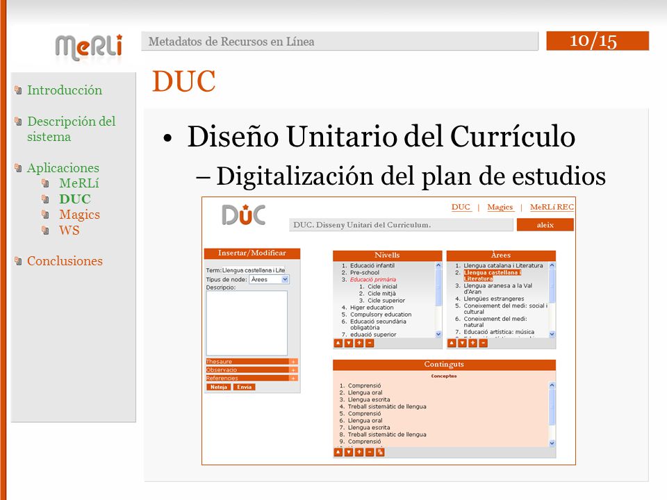This screenshot has height=500, width=667.
Task: Click Àrees list scroll up arrow
Action: pos(552,265)
